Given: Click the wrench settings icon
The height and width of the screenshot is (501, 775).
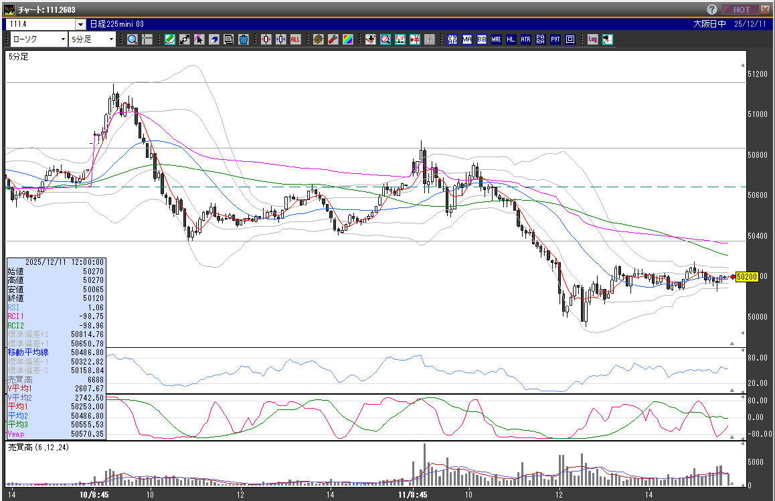Looking at the screenshot, I should tap(333, 39).
